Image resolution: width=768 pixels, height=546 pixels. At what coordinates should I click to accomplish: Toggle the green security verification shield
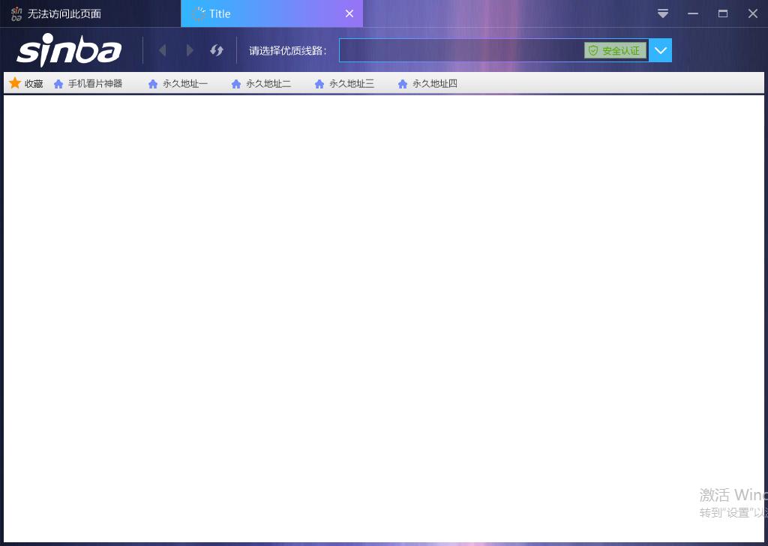(593, 50)
